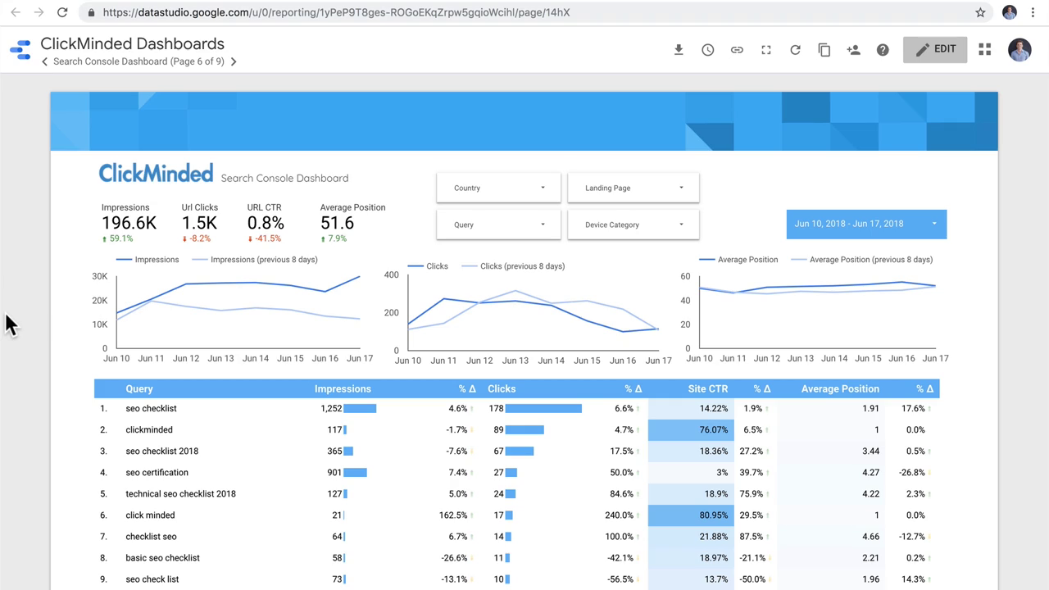Go to the previous report page

(44, 61)
